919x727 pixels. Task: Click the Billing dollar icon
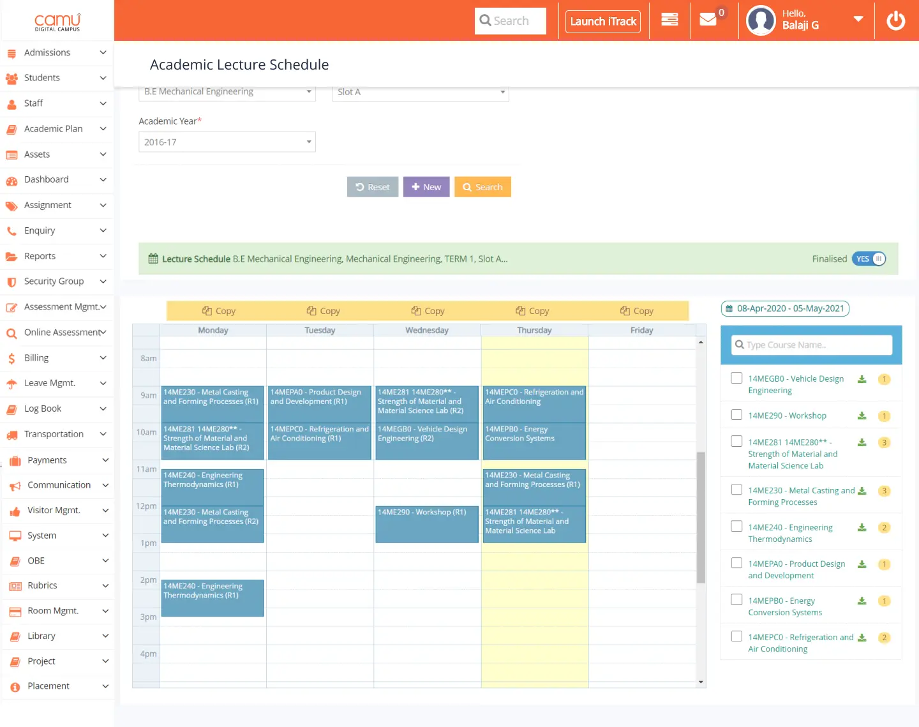pyautogui.click(x=11, y=359)
